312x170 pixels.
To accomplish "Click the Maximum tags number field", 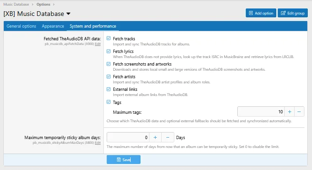I will [261, 111].
